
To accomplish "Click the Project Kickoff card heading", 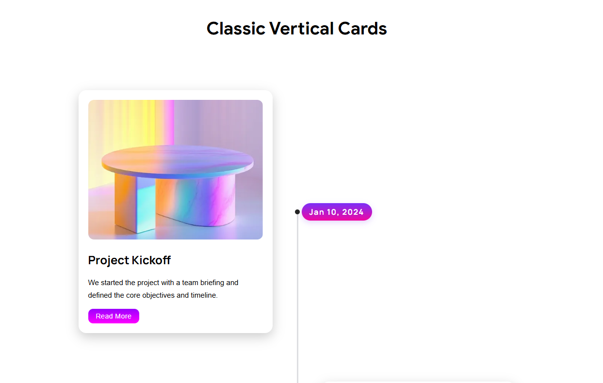I will tap(130, 260).
